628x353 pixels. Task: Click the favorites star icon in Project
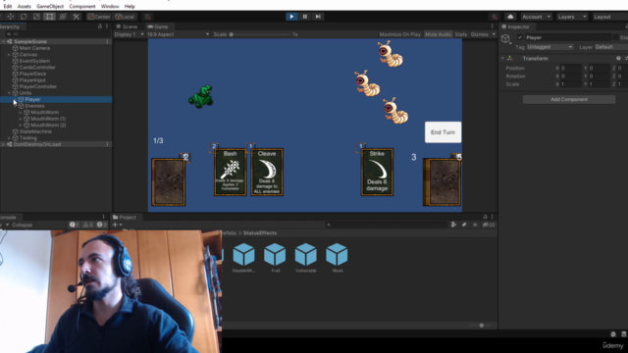tap(475, 225)
